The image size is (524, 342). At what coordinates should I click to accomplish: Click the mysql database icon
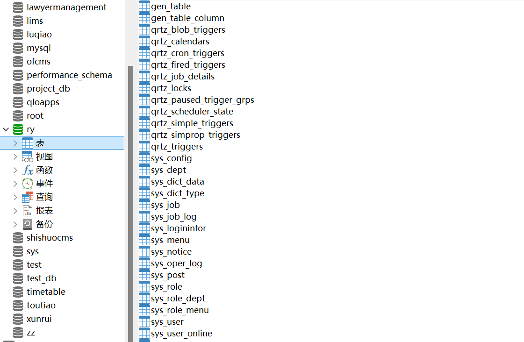click(x=18, y=48)
